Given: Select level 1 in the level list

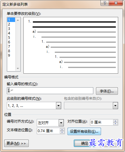Looking at the screenshot, I should click(11, 20).
